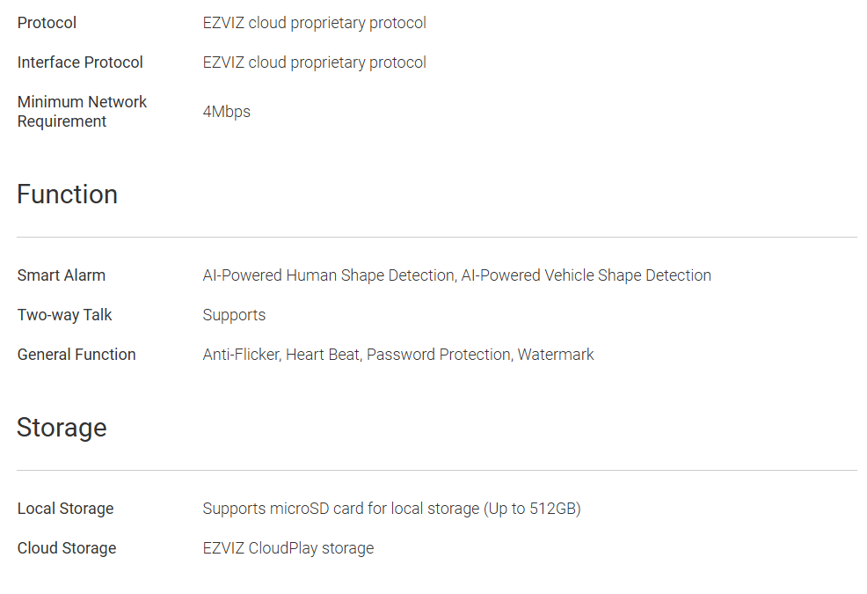Click the Storage section heading
Screen dimensions: 867x594
tap(62, 428)
